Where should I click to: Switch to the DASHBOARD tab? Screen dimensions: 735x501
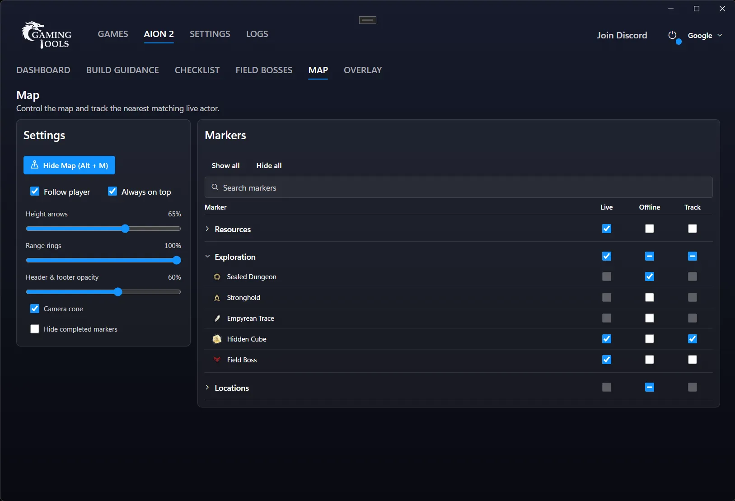(43, 70)
